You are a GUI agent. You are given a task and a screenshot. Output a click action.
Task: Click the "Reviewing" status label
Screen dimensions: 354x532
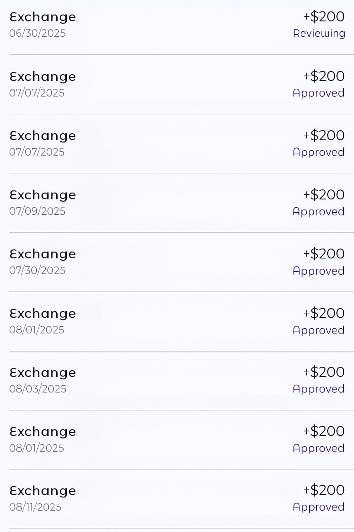pos(319,33)
